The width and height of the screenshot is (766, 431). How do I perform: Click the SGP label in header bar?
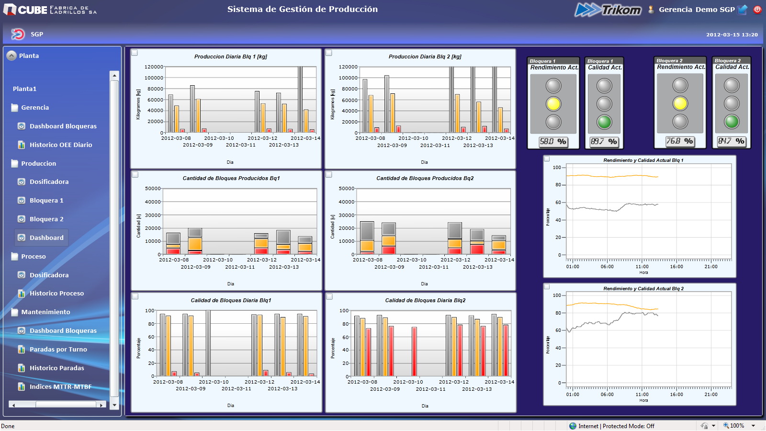(x=37, y=34)
